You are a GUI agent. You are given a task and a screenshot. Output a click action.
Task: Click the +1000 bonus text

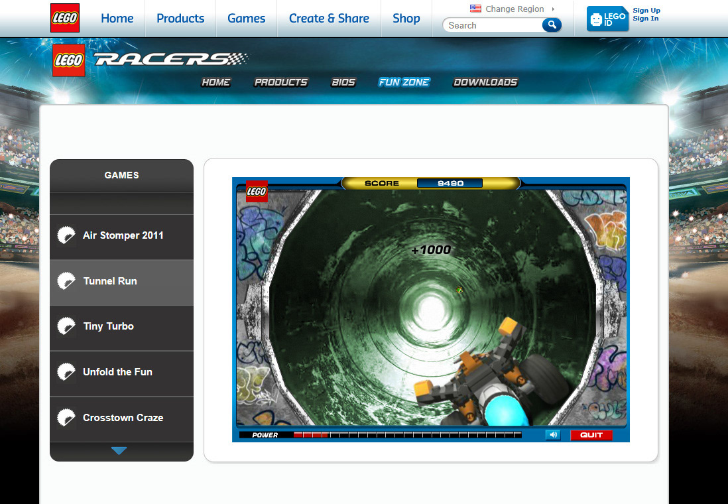pyautogui.click(x=432, y=250)
